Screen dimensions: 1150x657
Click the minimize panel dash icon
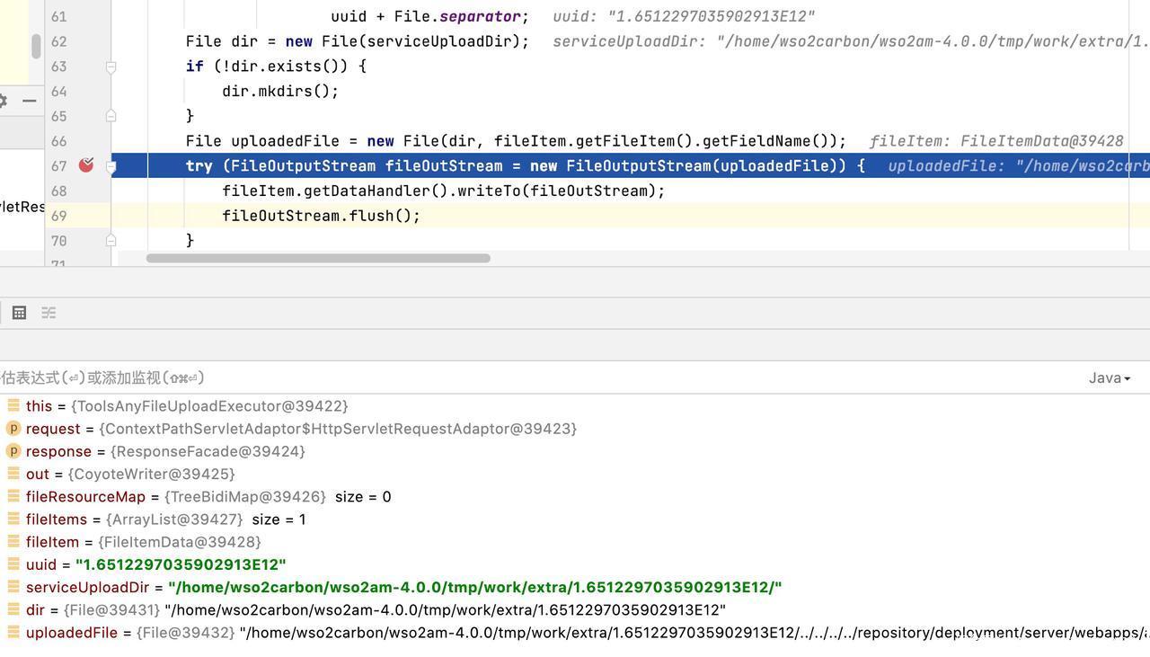pyautogui.click(x=29, y=101)
